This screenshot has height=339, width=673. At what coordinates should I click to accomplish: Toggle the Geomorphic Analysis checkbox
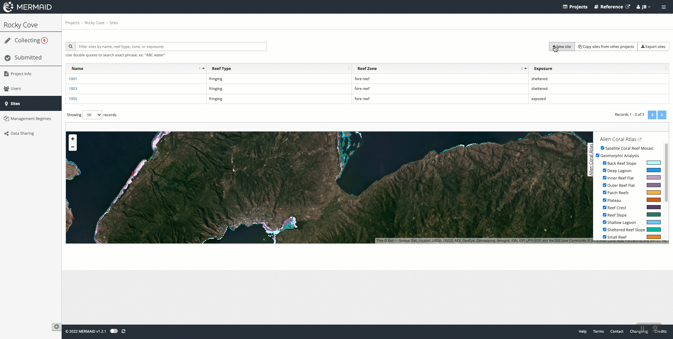pos(598,155)
